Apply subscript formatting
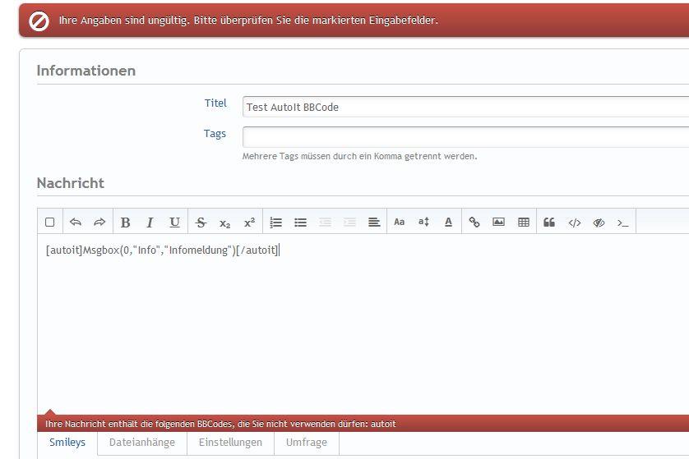689x459 pixels. point(224,222)
